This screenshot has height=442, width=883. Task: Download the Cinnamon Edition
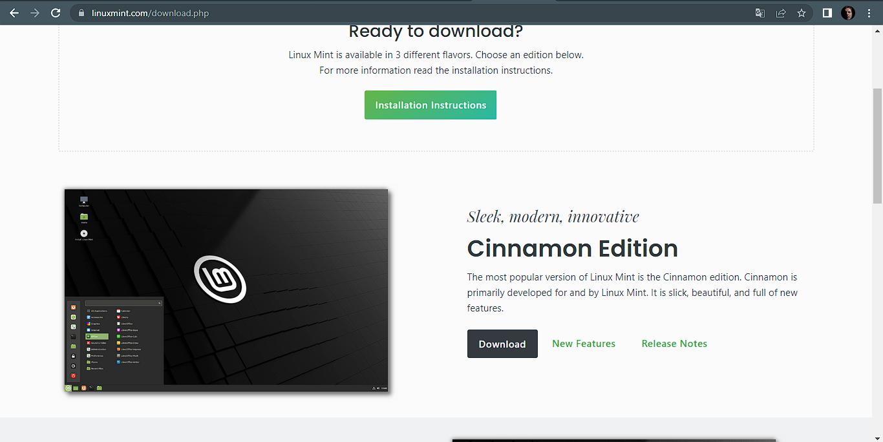pos(502,344)
